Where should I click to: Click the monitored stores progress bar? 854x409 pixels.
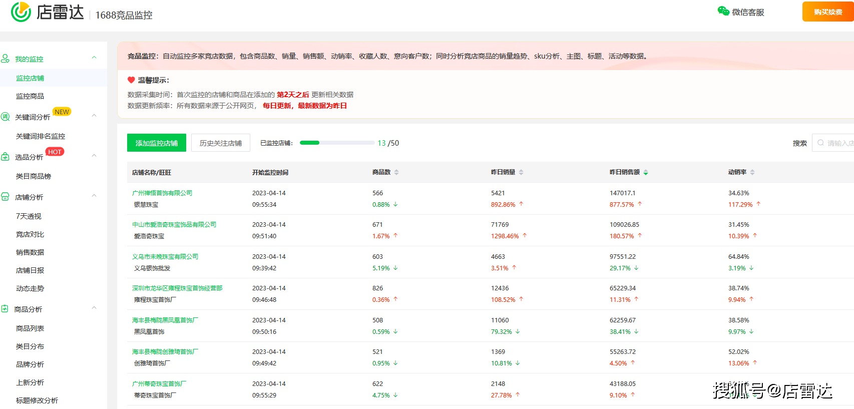click(337, 143)
